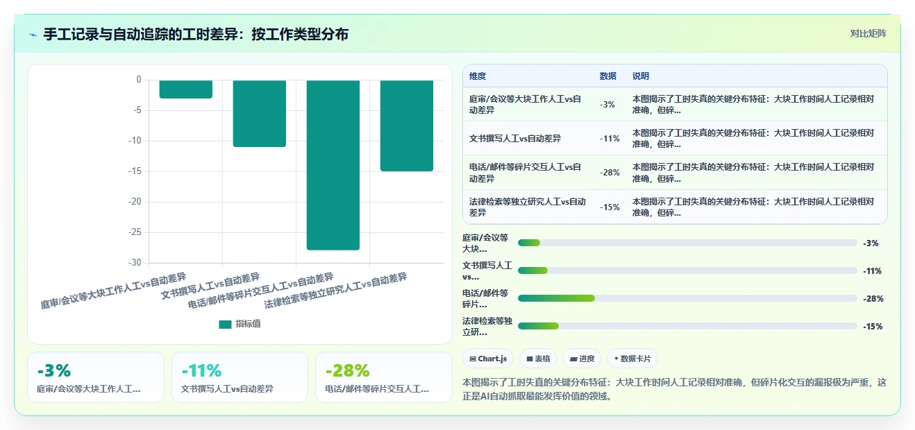Click the 指标值 legend label

click(248, 324)
